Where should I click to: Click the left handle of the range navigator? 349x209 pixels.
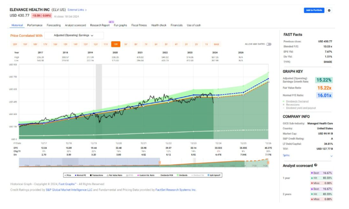coord(160,163)
